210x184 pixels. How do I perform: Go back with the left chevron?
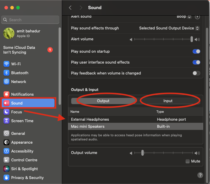(70, 8)
